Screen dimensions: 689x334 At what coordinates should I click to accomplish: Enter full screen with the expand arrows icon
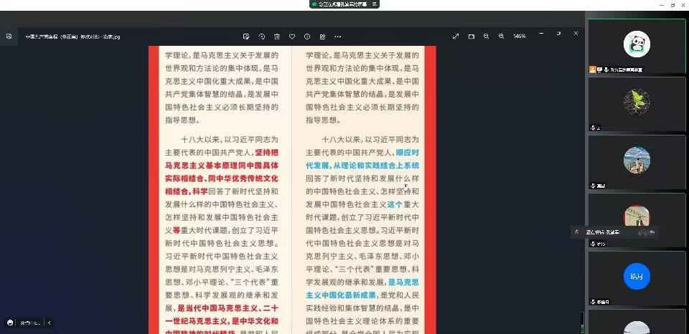click(456, 36)
